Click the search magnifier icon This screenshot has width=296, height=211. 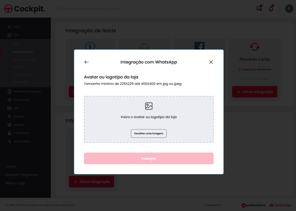pos(59,8)
